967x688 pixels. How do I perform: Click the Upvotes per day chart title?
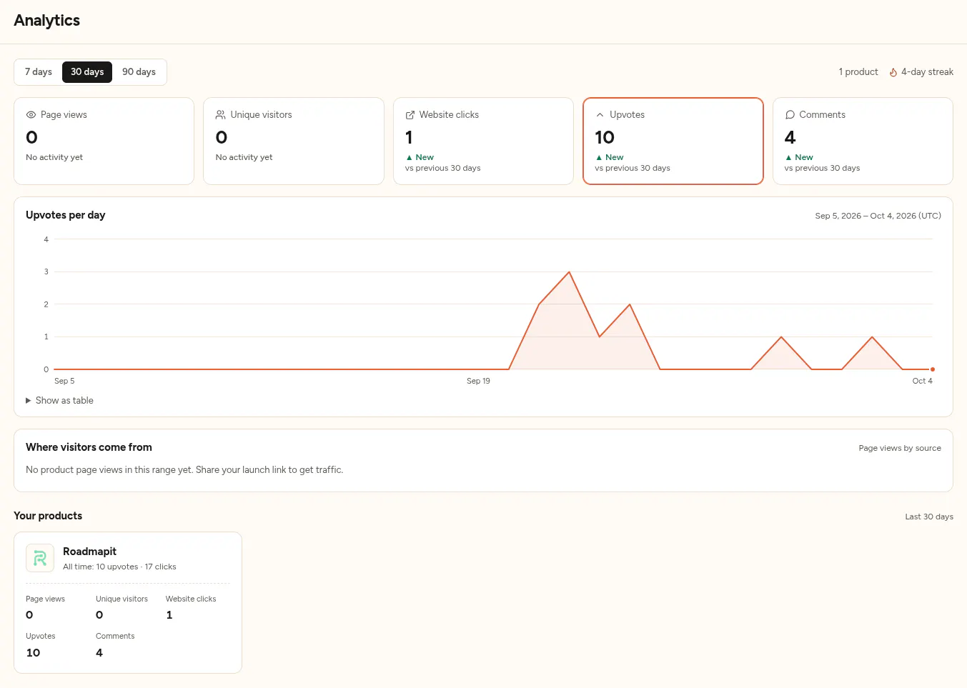pyautogui.click(x=66, y=215)
